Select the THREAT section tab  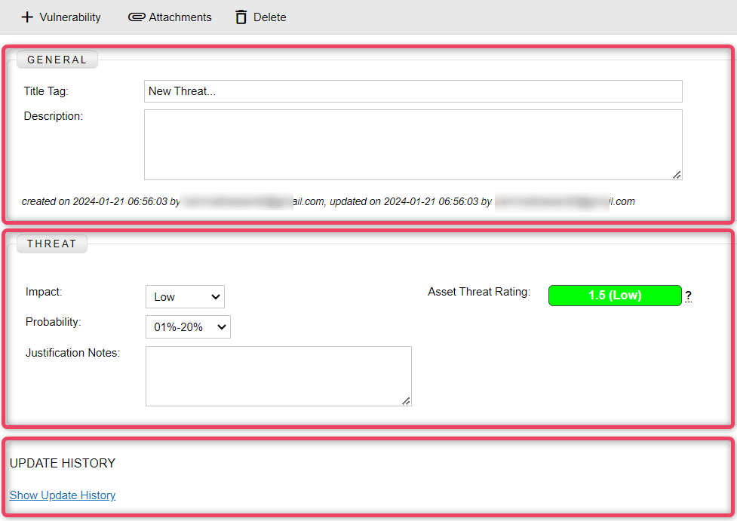pyautogui.click(x=52, y=244)
